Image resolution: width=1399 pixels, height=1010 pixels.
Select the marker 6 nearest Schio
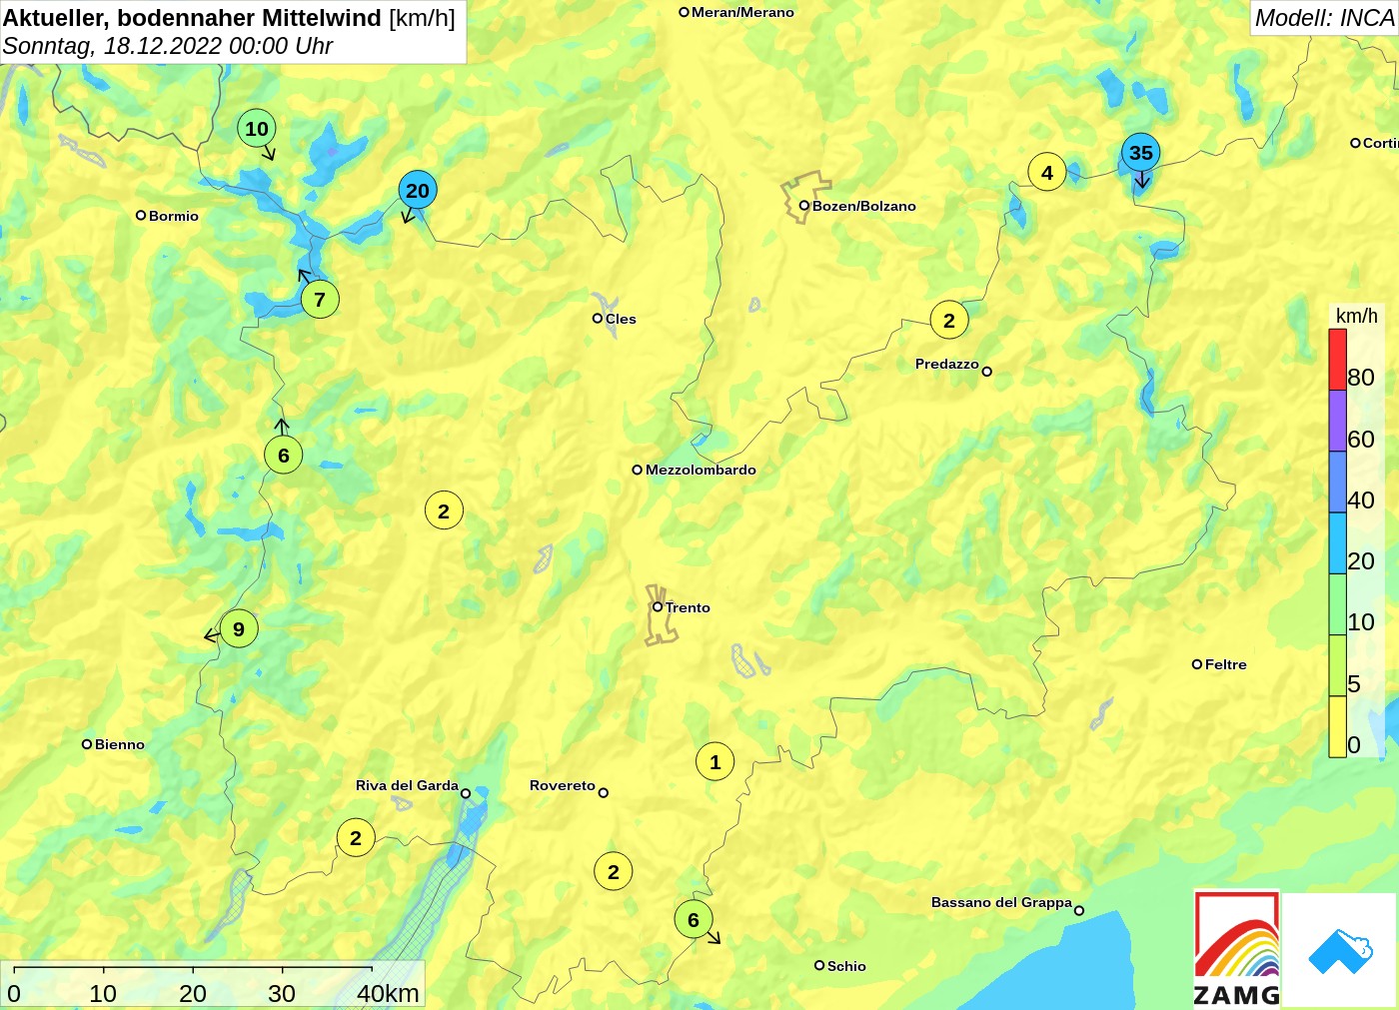[694, 919]
